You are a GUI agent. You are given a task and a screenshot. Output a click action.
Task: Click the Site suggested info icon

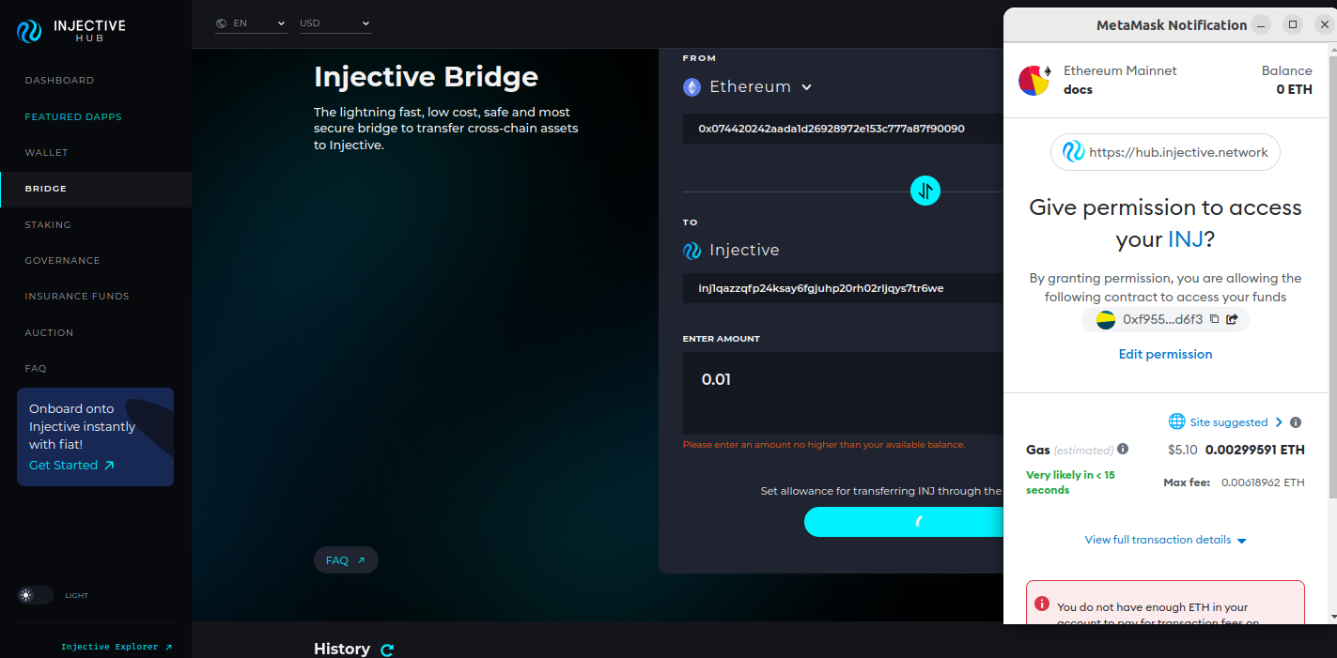(1296, 422)
